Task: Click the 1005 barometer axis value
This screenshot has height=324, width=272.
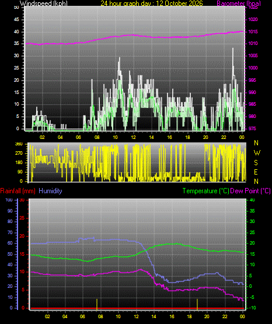Action: tap(253, 55)
